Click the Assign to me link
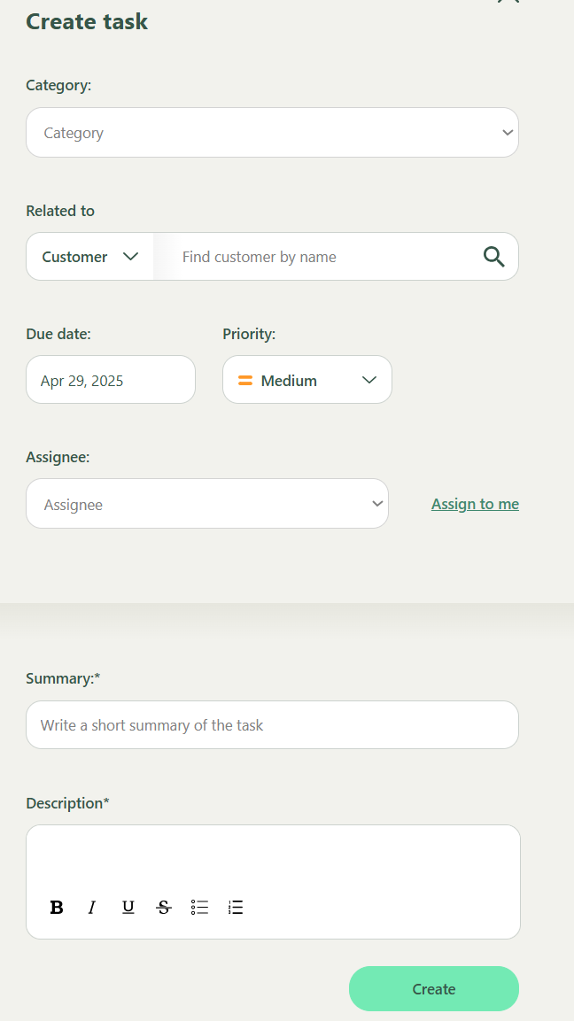 [x=475, y=504]
